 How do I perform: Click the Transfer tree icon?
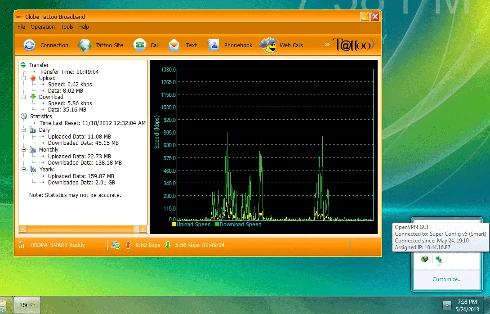click(23, 65)
